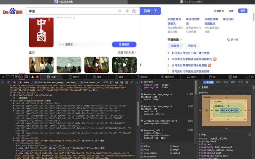The height and width of the screenshot is (159, 255).
Task: Enable the :active pseudo-class checkbox
Action: [x=142, y=146]
